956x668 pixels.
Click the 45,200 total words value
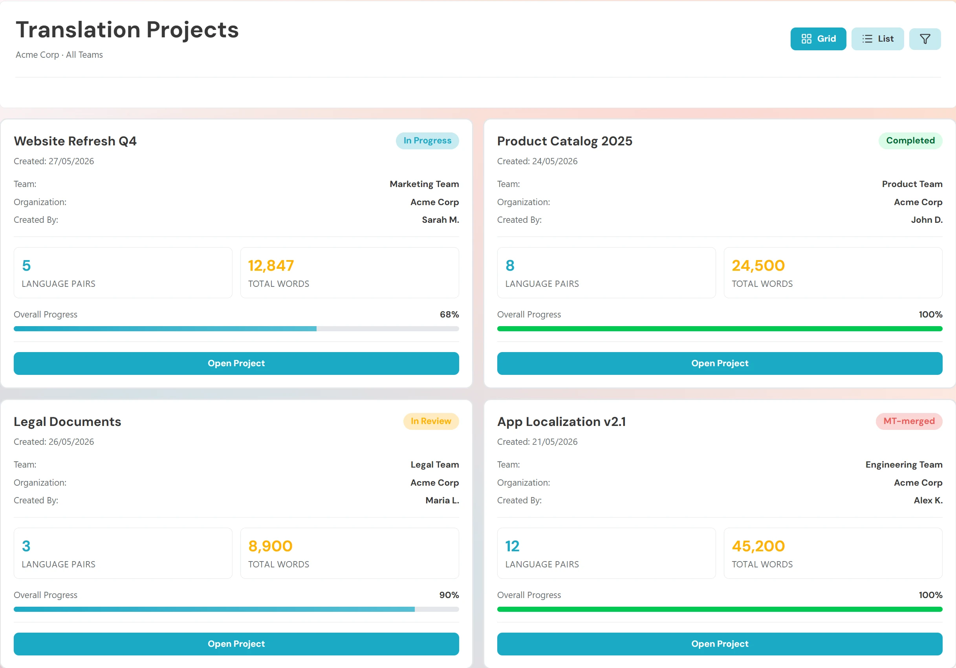click(x=758, y=547)
